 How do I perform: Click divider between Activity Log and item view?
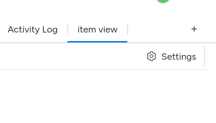pos(68,29)
